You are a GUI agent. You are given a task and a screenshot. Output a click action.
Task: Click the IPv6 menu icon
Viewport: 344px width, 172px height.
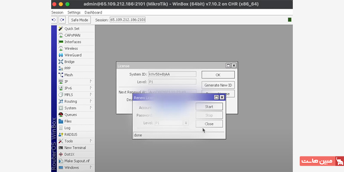[x=61, y=88]
